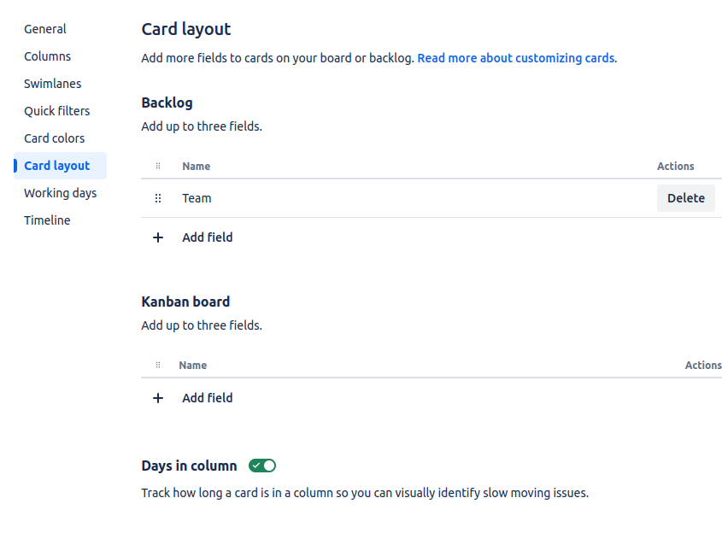Click drag handle icon in Kanban board header
This screenshot has height=539, width=722.
pyautogui.click(x=158, y=365)
